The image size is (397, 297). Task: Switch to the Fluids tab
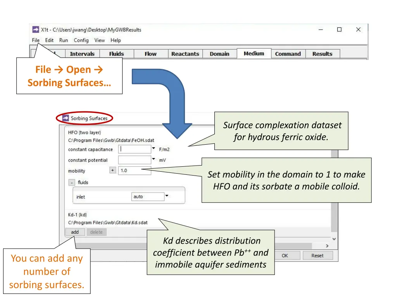pyautogui.click(x=116, y=54)
